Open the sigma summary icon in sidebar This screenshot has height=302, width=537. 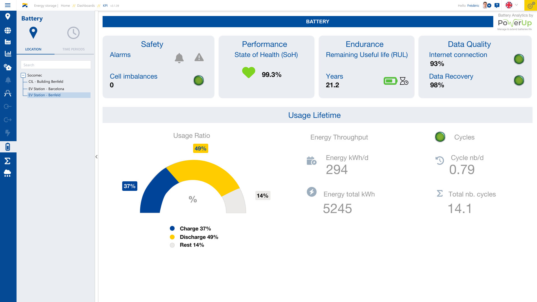(x=8, y=161)
